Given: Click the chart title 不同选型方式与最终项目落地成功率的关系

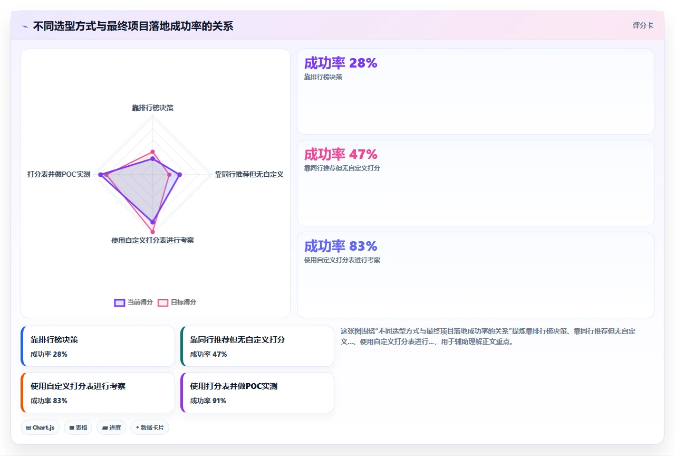Looking at the screenshot, I should [x=133, y=26].
